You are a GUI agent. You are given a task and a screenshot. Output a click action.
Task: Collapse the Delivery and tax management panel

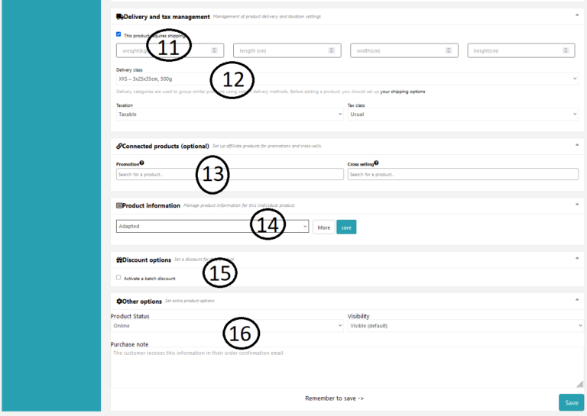(x=577, y=15)
